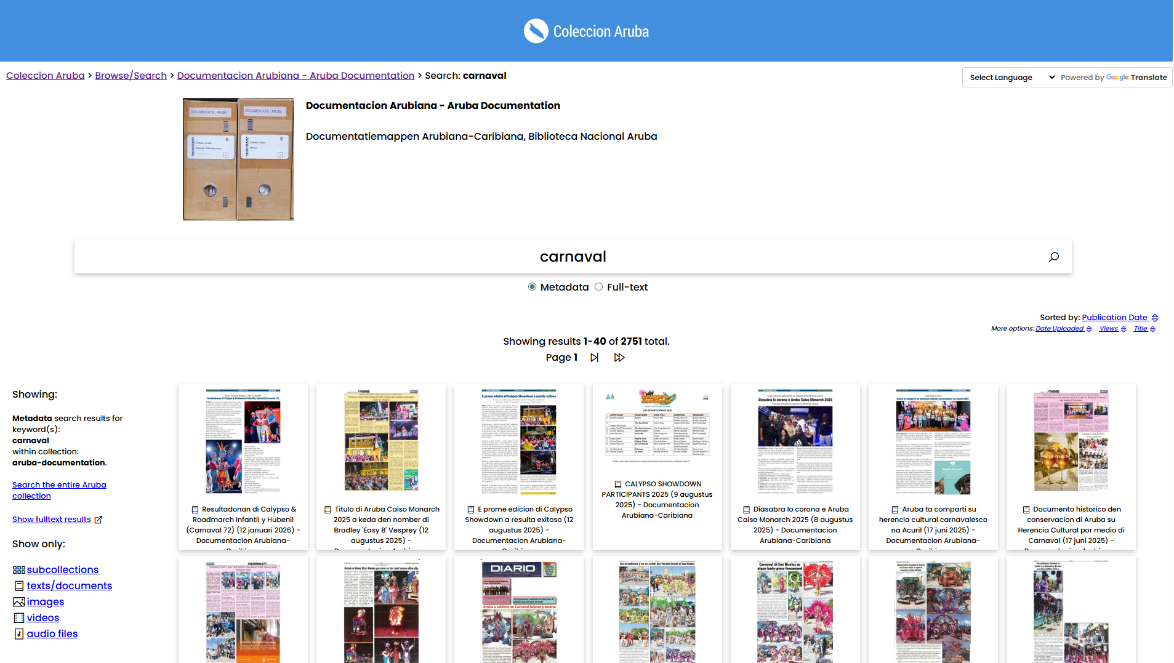The width and height of the screenshot is (1174, 663).
Task: Click the search magnifier icon
Action: coord(1053,257)
